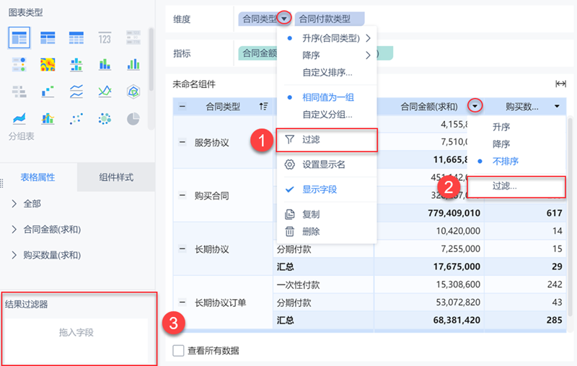Pick the heat map chart type
Viewport: 577px width, 366px height.
(48, 64)
